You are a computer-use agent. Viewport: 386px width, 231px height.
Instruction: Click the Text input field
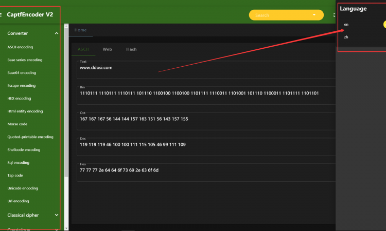coord(206,70)
